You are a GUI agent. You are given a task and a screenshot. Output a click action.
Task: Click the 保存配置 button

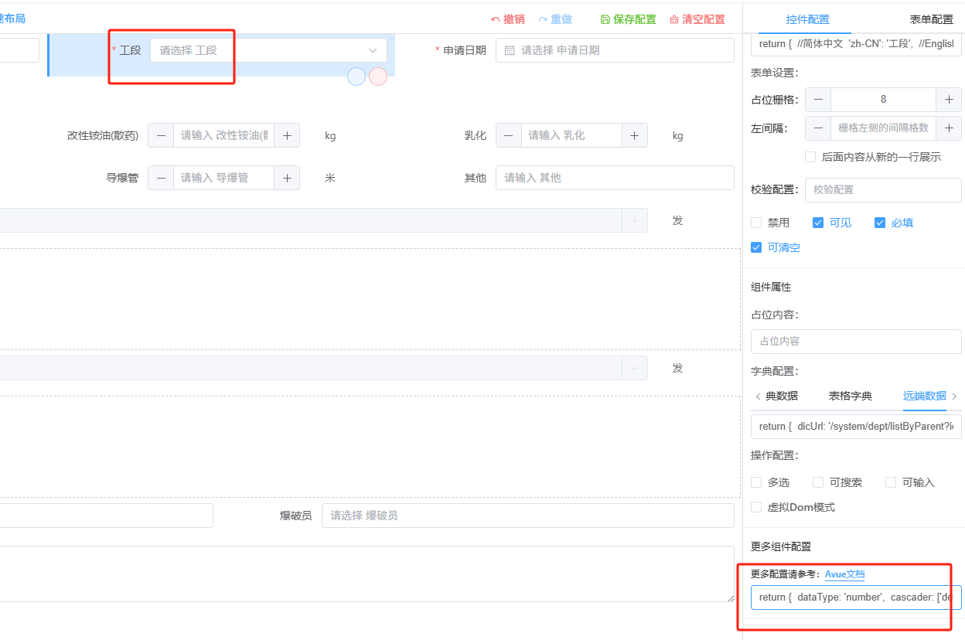pos(628,19)
